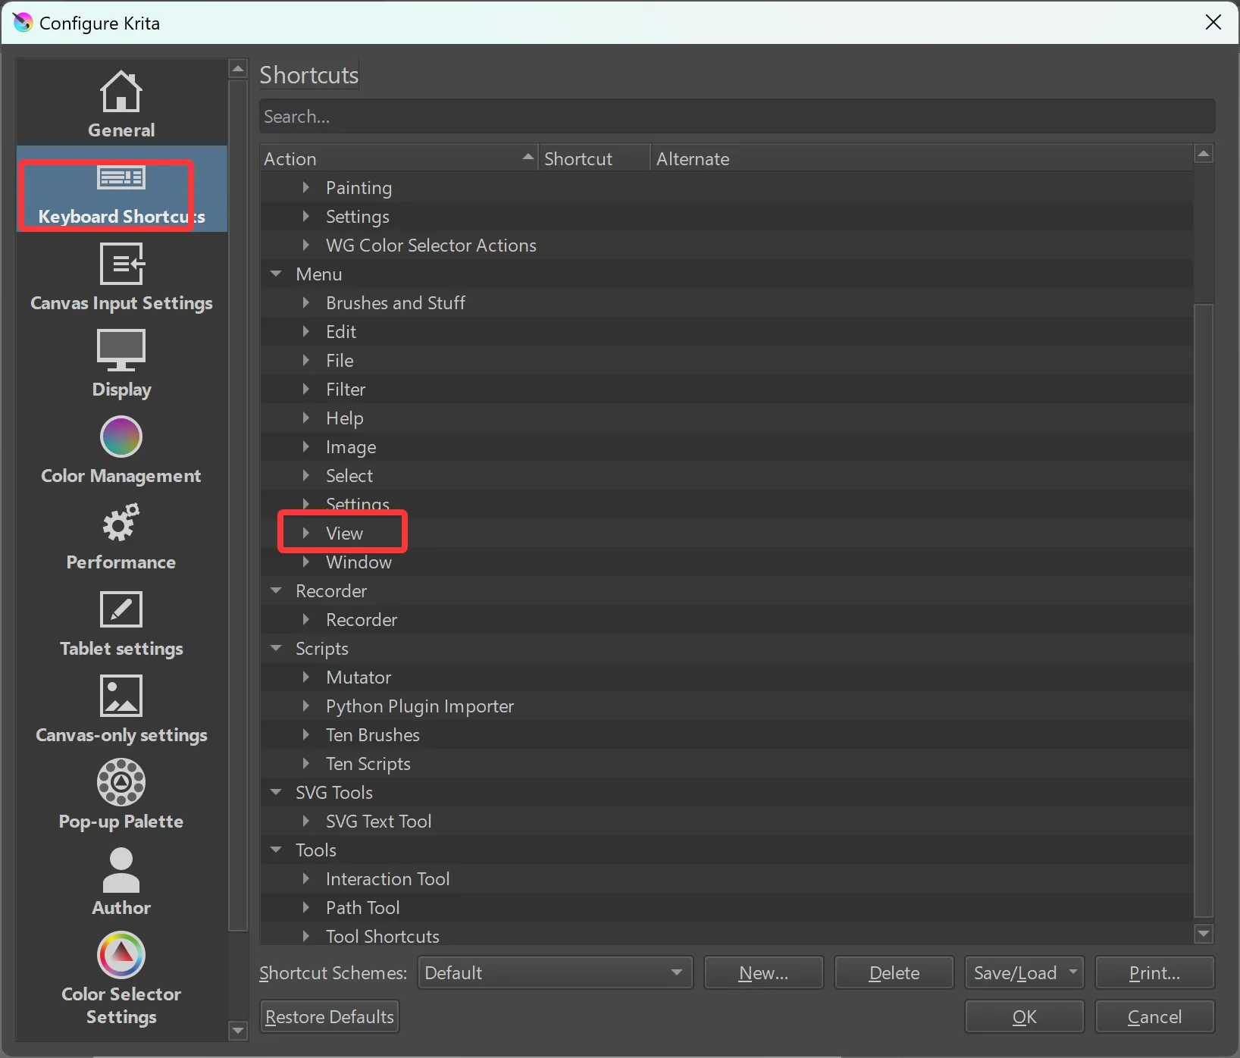Expand the Mutator script group

305,677
